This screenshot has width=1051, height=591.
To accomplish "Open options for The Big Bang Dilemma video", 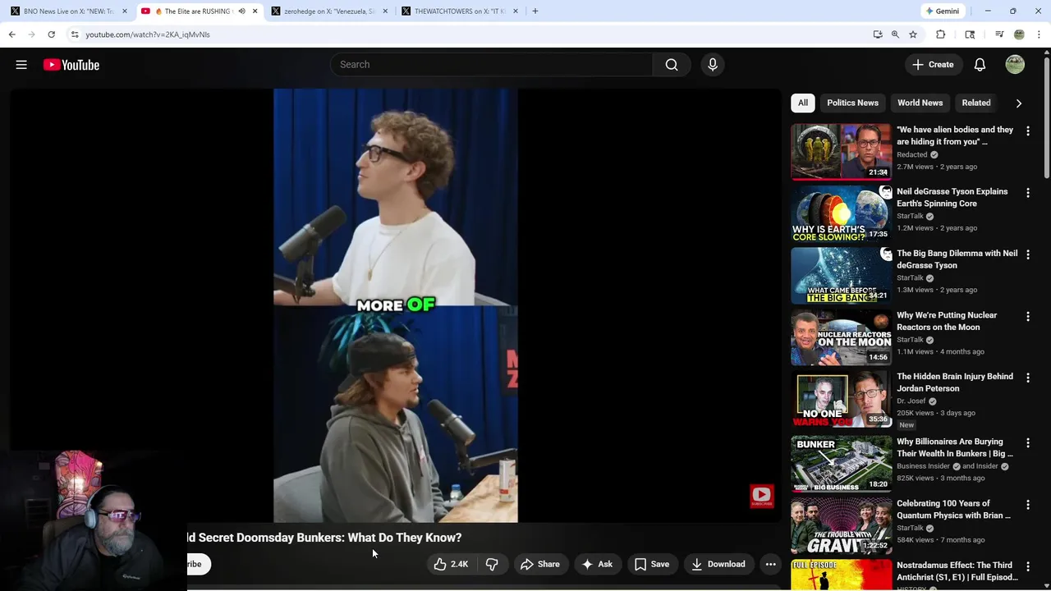I will [1027, 254].
